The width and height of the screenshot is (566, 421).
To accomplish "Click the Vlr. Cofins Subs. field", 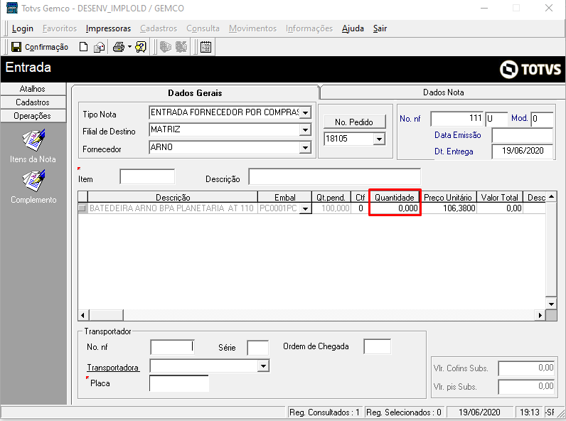I will coord(526,368).
